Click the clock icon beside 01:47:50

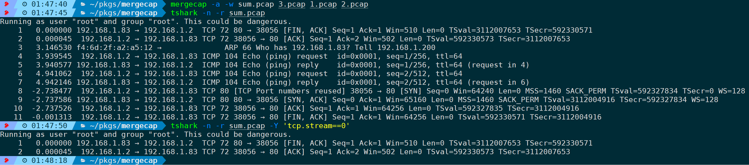click(25, 126)
